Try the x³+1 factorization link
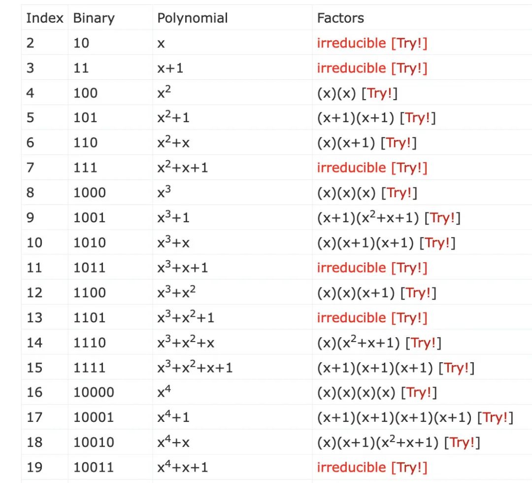Screen dimensions: 532x483 (442, 218)
